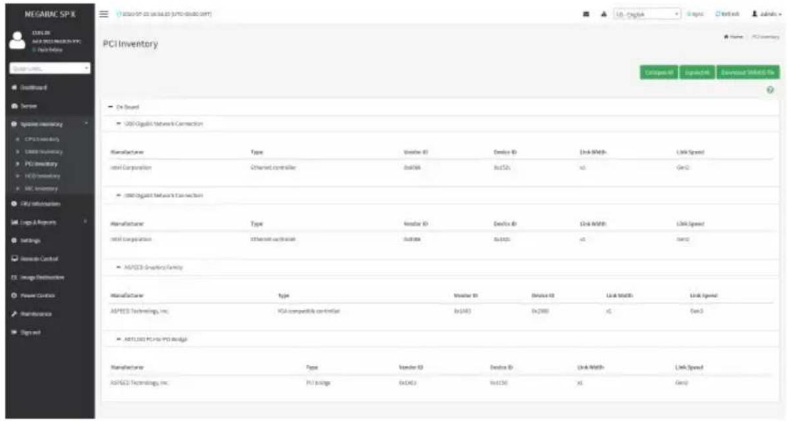
Task: Click the Collapse All button
Action: point(659,72)
